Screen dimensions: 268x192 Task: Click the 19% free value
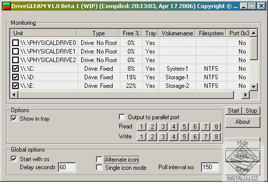[x=131, y=77]
